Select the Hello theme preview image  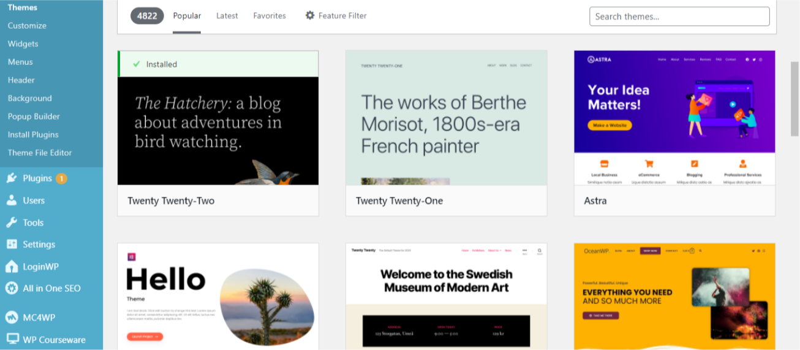click(x=218, y=297)
